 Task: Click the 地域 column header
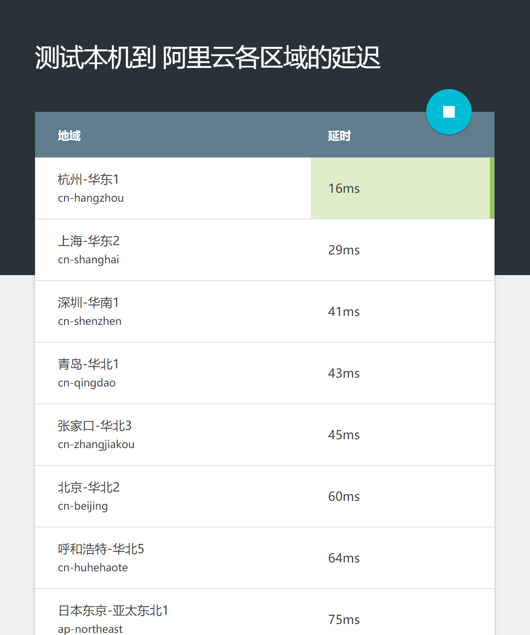69,136
